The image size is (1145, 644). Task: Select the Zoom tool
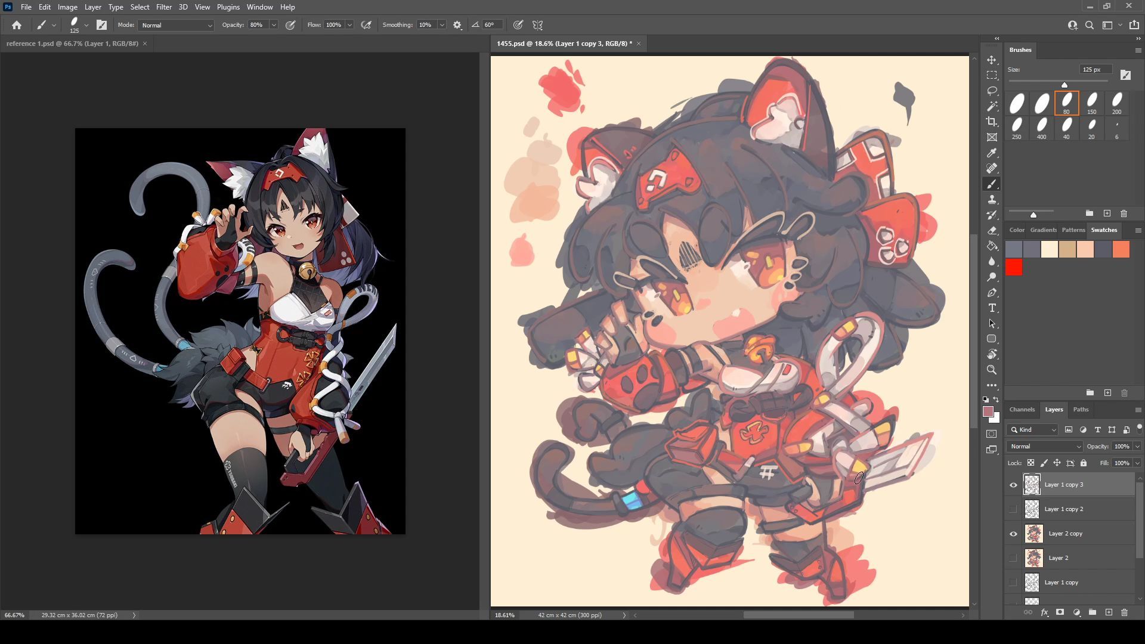pyautogui.click(x=992, y=370)
